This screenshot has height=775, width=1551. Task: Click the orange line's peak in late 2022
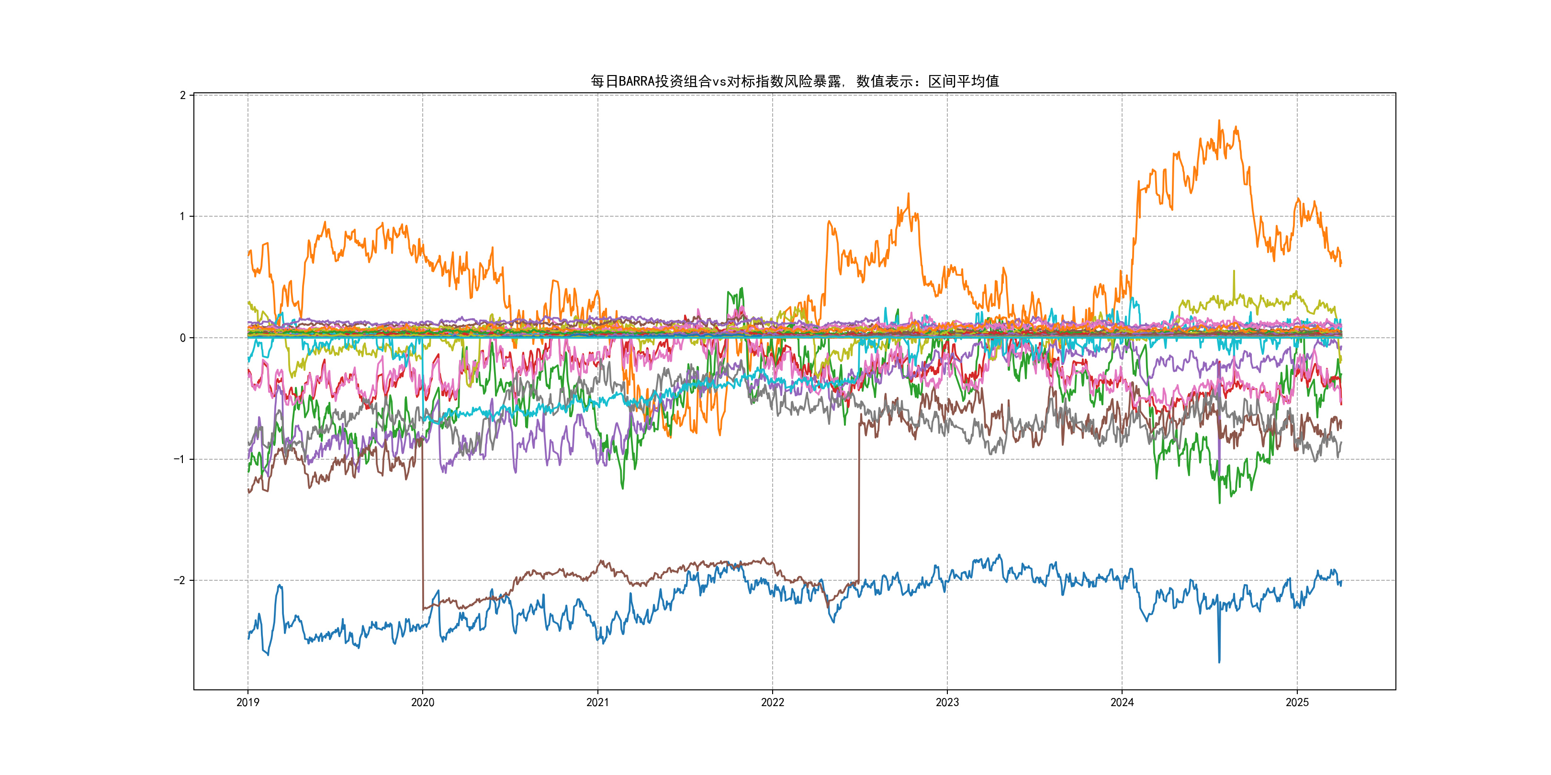tap(908, 194)
